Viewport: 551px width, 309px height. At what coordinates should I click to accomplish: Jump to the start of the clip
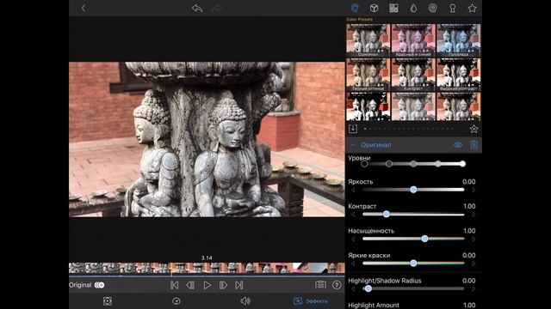(174, 285)
